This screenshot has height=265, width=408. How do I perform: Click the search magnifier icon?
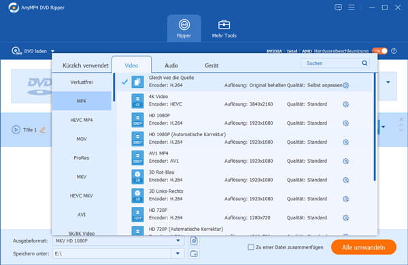[x=364, y=63]
